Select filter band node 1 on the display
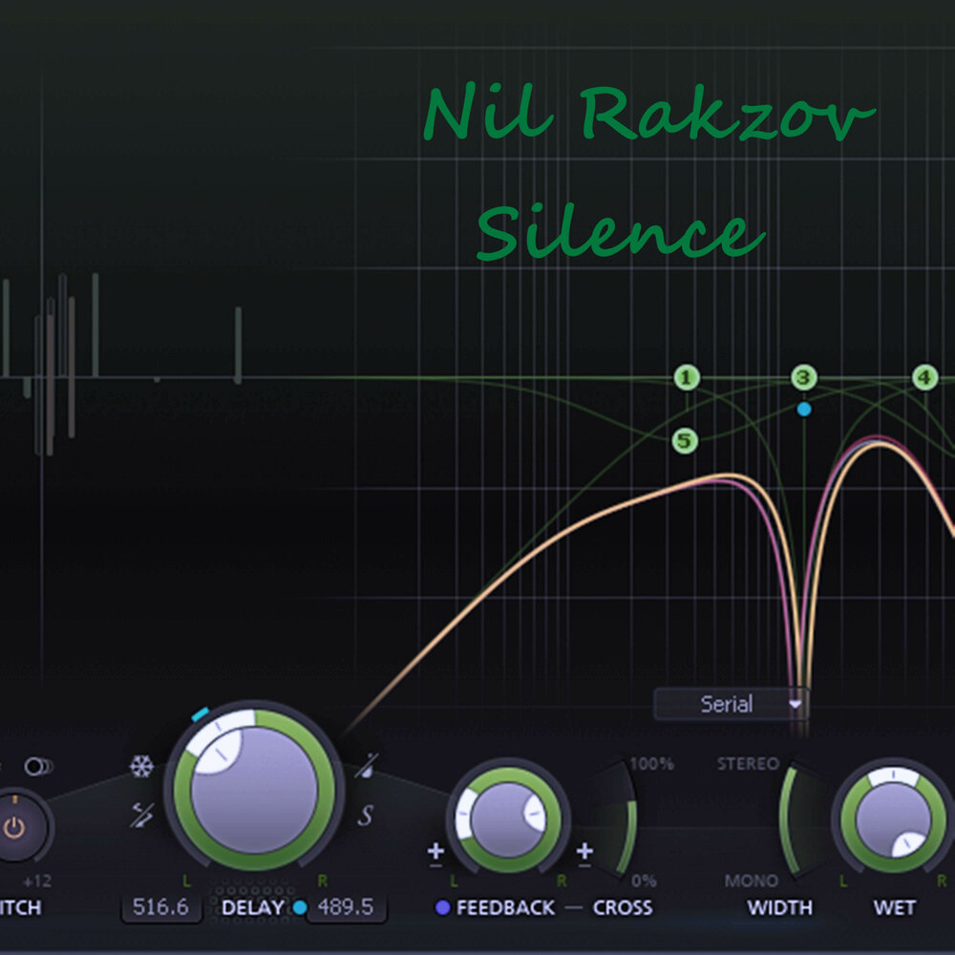955x955 pixels. click(685, 377)
